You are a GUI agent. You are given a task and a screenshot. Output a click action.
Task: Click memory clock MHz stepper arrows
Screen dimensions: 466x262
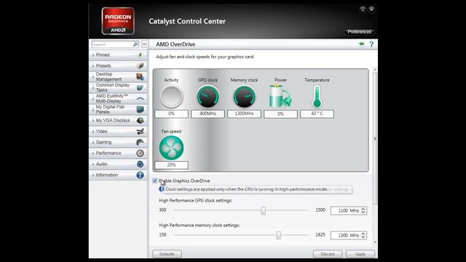click(x=363, y=235)
